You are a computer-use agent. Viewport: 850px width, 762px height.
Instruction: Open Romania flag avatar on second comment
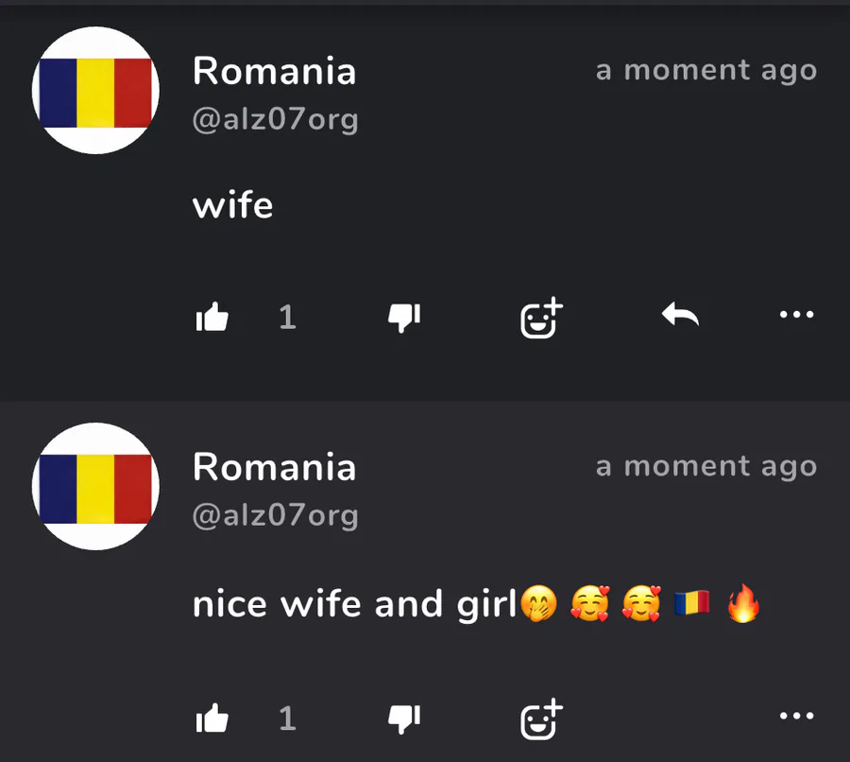click(x=95, y=486)
